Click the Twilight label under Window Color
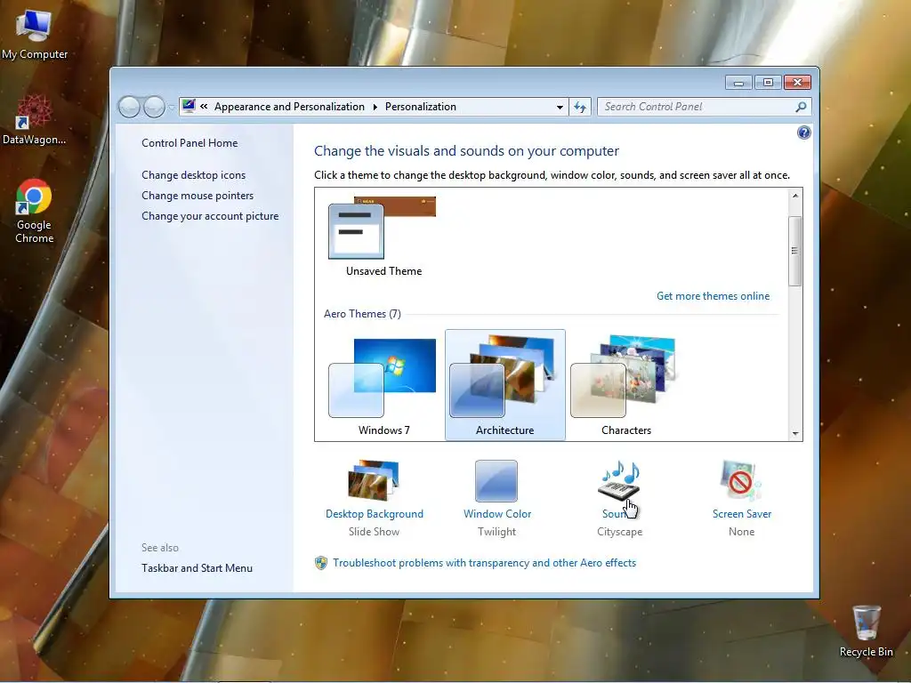The width and height of the screenshot is (911, 683). 496,532
